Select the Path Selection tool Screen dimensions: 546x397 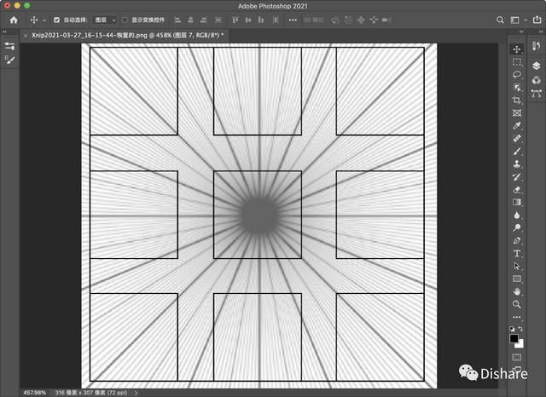[517, 266]
